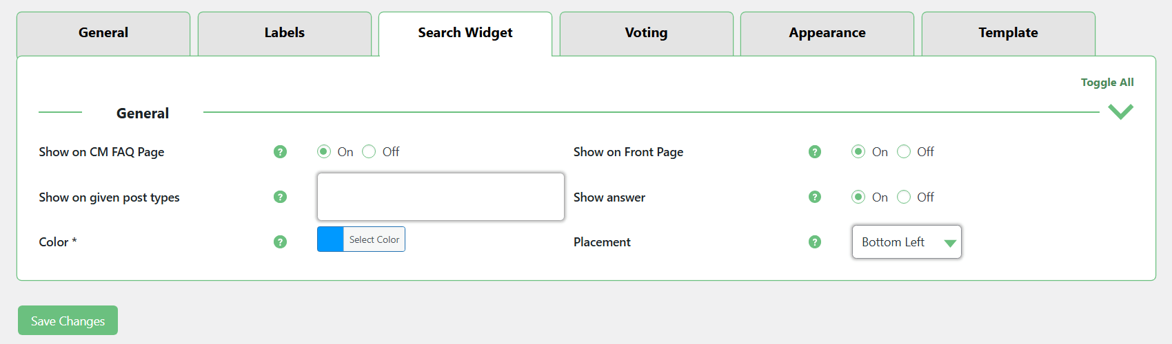The height and width of the screenshot is (344, 1172).
Task: Disable the Show answer option
Action: 904,197
